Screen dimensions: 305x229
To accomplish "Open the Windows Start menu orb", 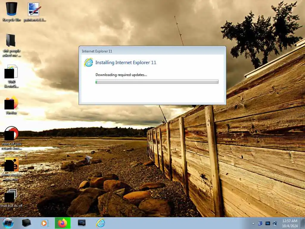I will click(x=8, y=223).
